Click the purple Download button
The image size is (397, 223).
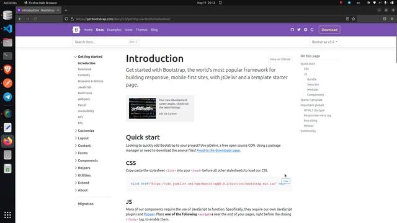[x=329, y=30]
